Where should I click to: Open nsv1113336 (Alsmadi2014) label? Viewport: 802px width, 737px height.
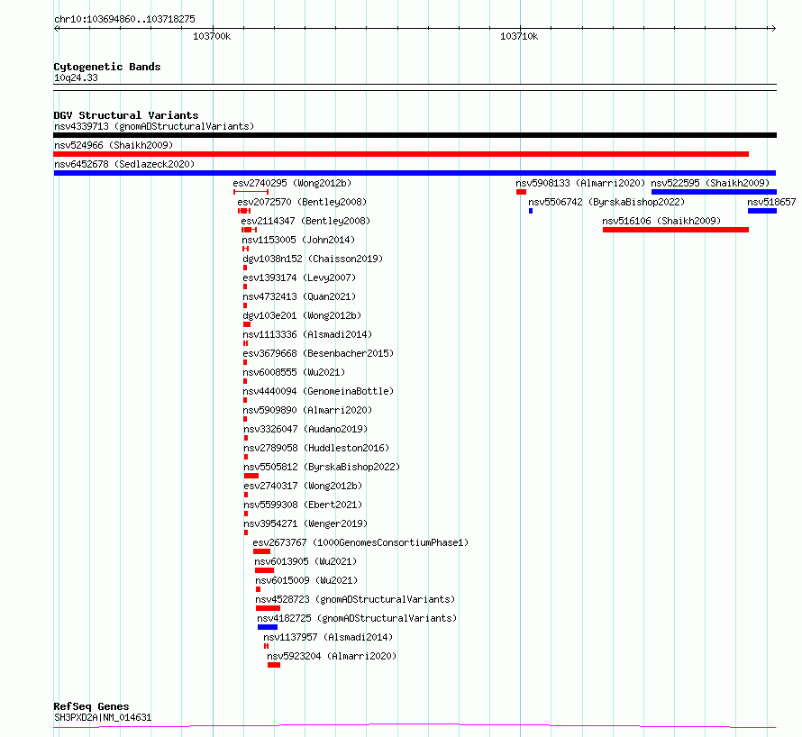[x=307, y=334]
